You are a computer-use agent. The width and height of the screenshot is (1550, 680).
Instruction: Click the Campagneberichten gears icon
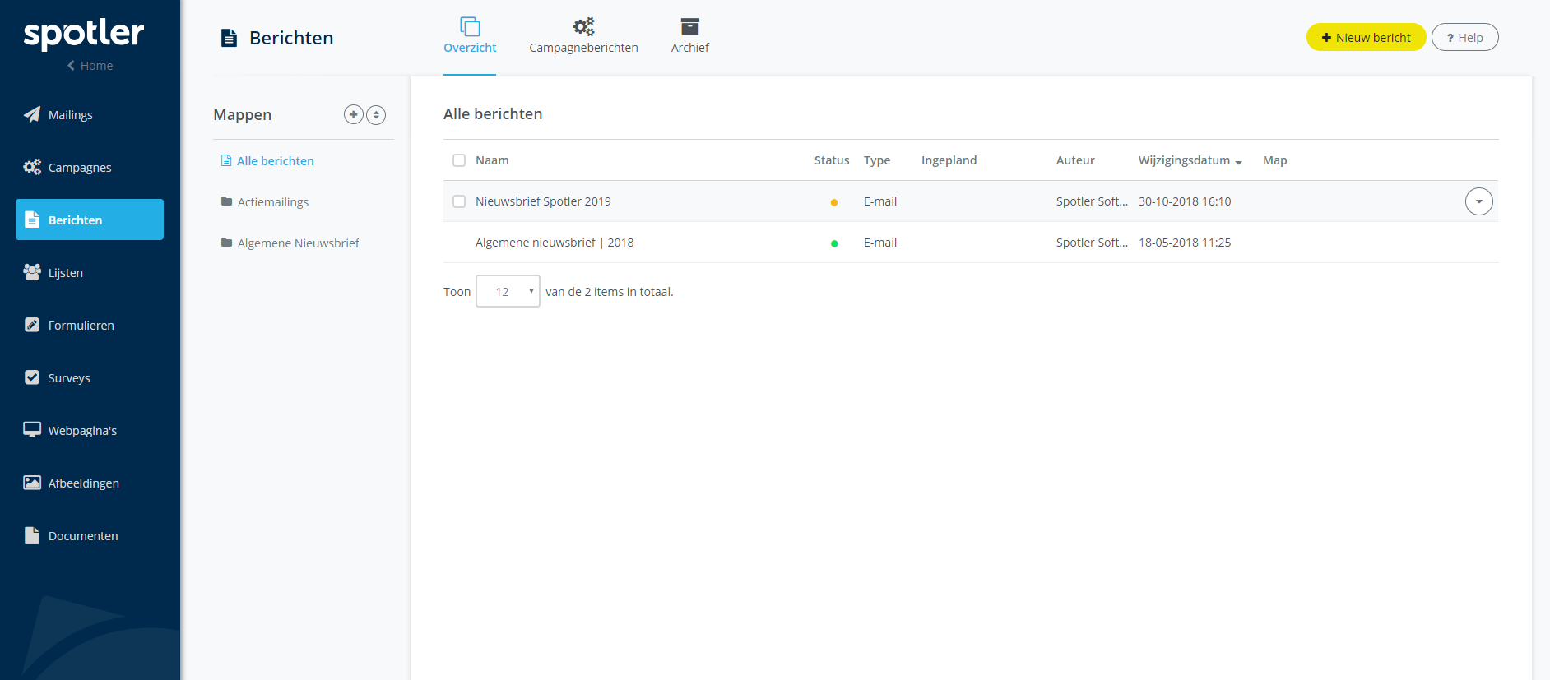[x=584, y=26]
